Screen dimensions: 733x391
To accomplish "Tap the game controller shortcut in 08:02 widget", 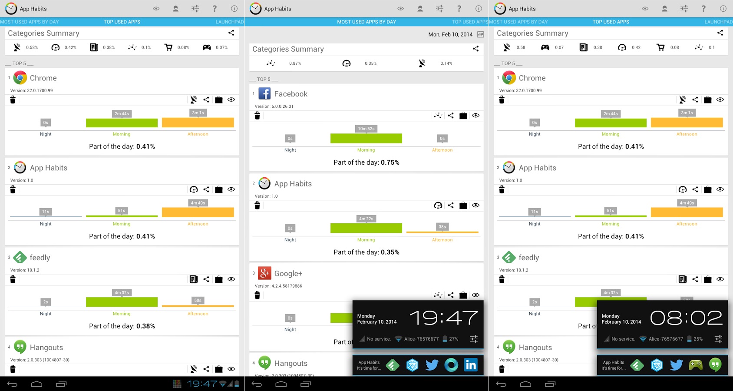I will click(696, 365).
